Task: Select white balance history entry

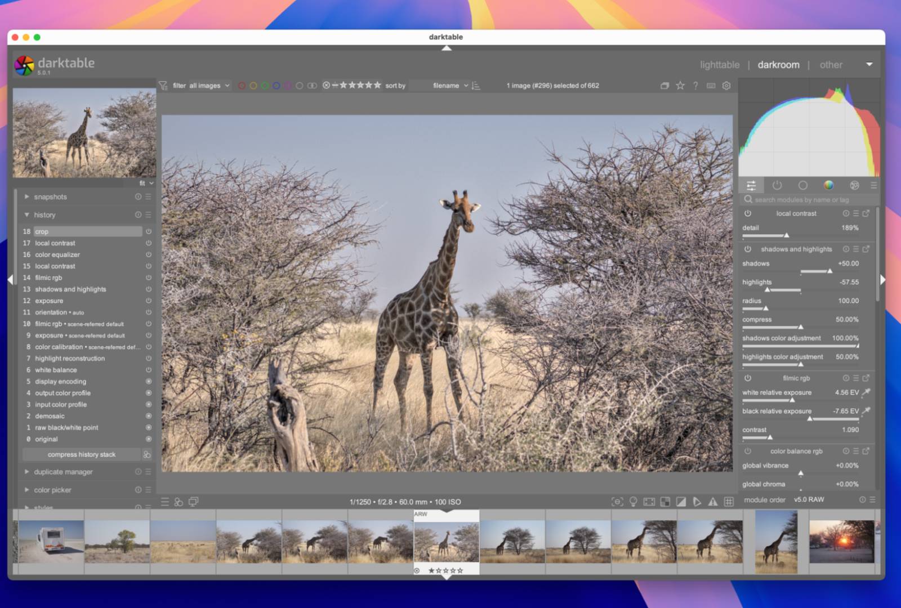Action: click(x=56, y=370)
